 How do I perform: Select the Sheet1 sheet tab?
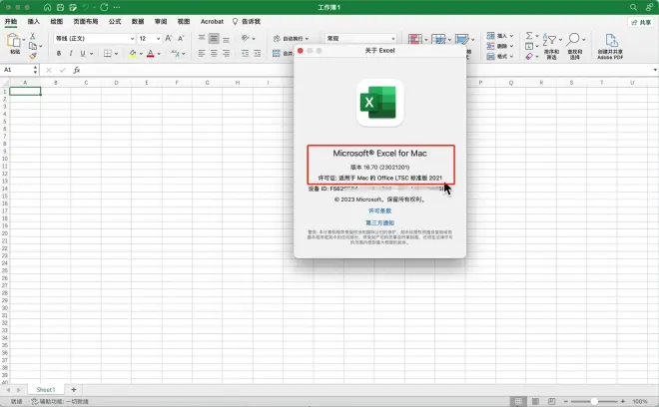(46, 390)
